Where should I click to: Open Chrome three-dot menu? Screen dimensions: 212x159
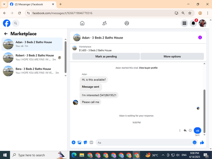pos(207,13)
